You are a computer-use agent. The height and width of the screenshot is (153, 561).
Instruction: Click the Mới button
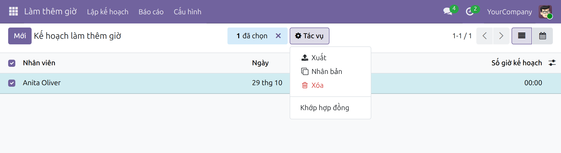pos(20,36)
